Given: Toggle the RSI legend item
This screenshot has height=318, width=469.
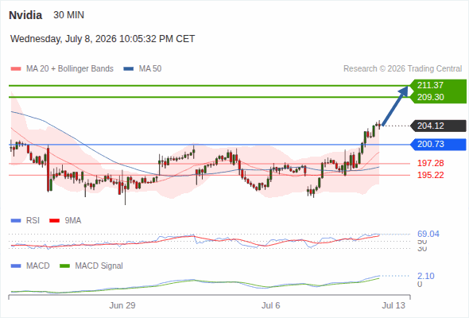Looking at the screenshot, I should (x=25, y=221).
